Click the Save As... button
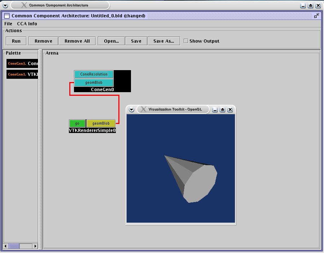 [163, 41]
